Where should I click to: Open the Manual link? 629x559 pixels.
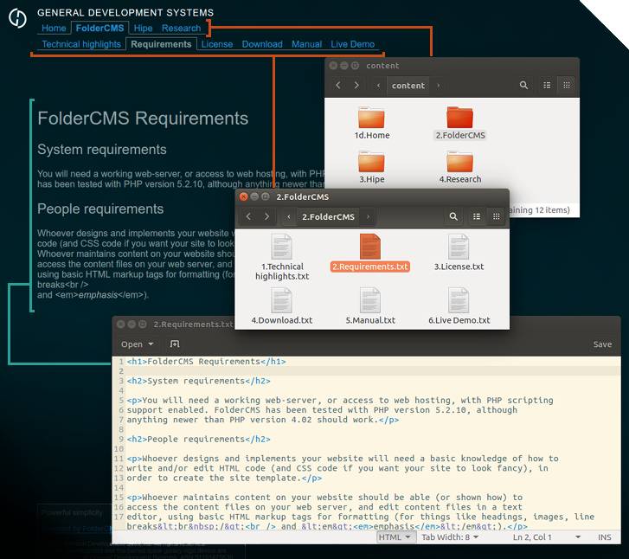[x=306, y=44]
